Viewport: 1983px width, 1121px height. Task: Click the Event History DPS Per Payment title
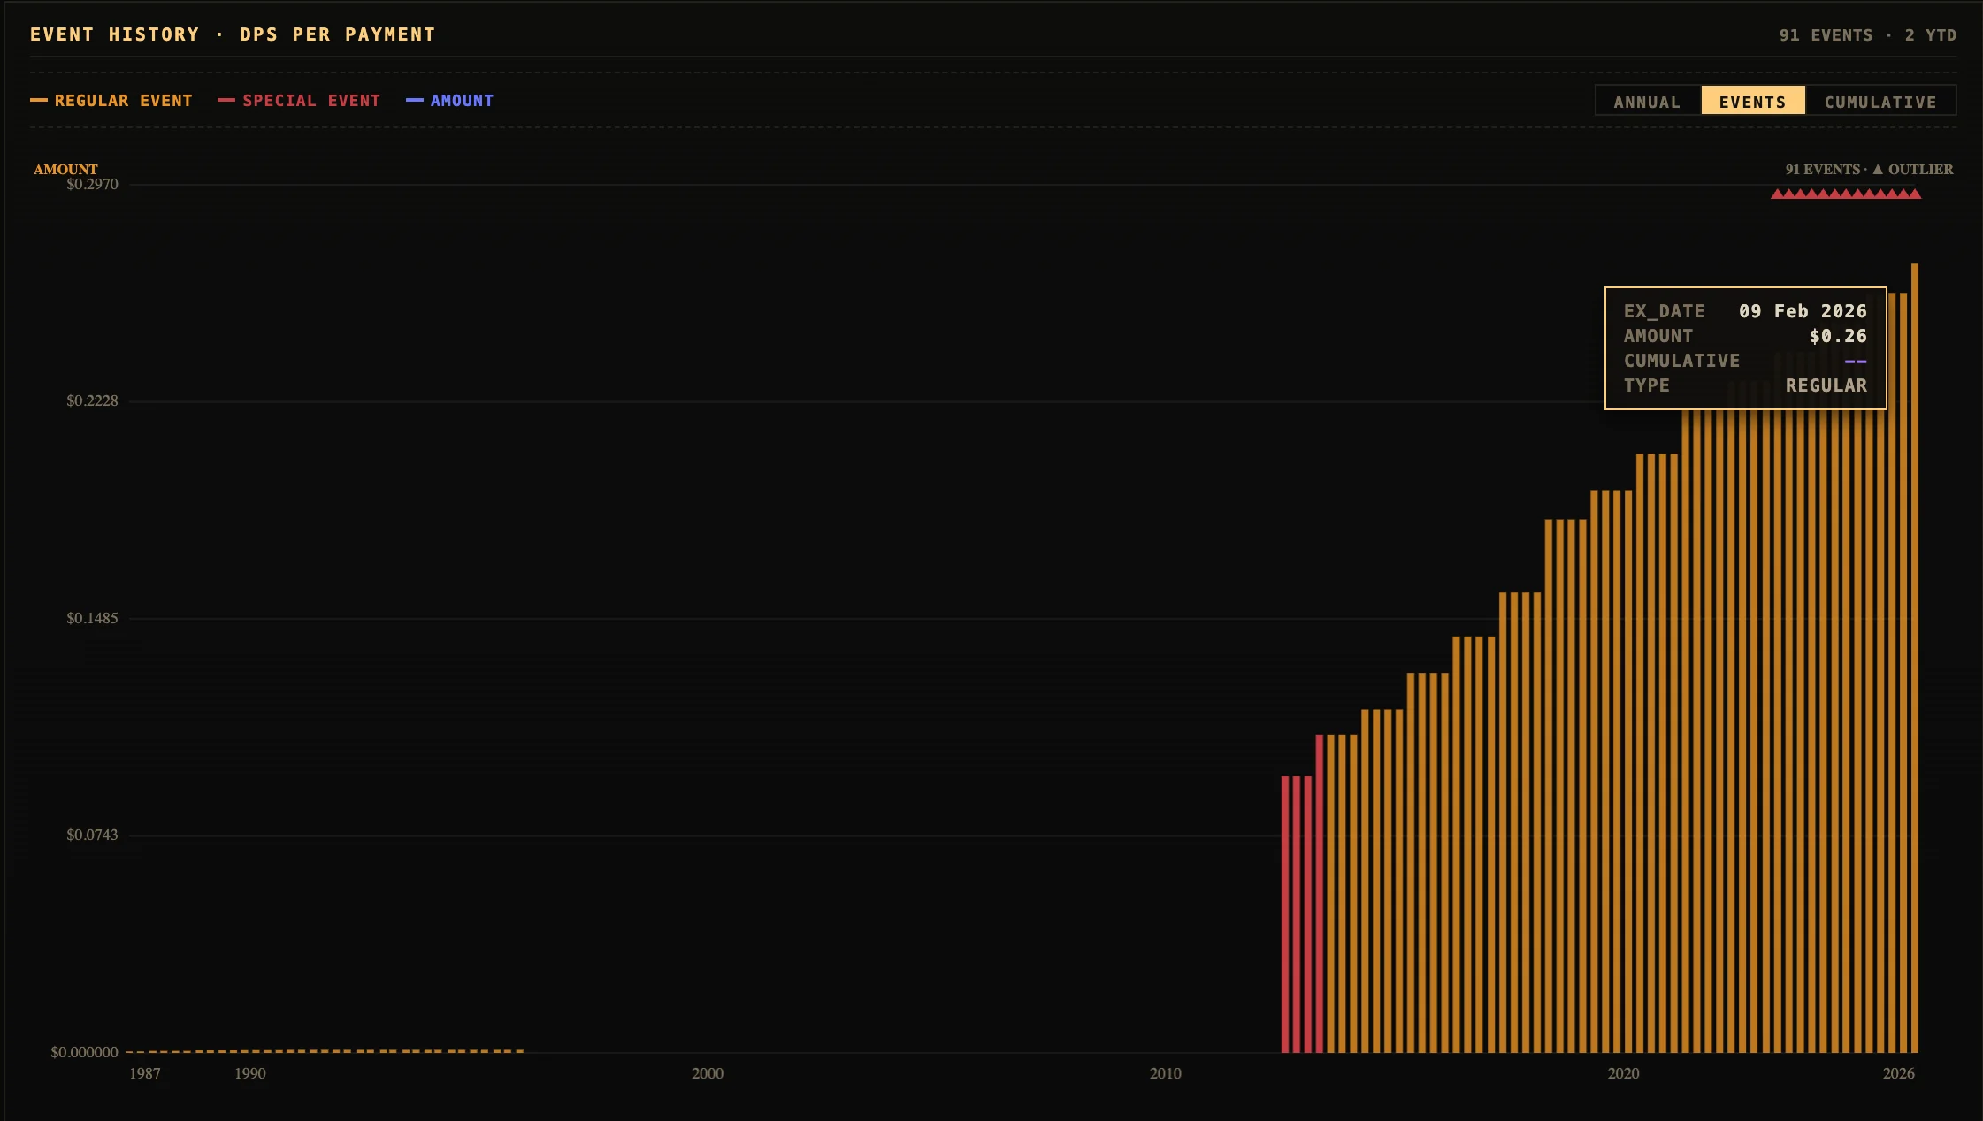pos(233,34)
